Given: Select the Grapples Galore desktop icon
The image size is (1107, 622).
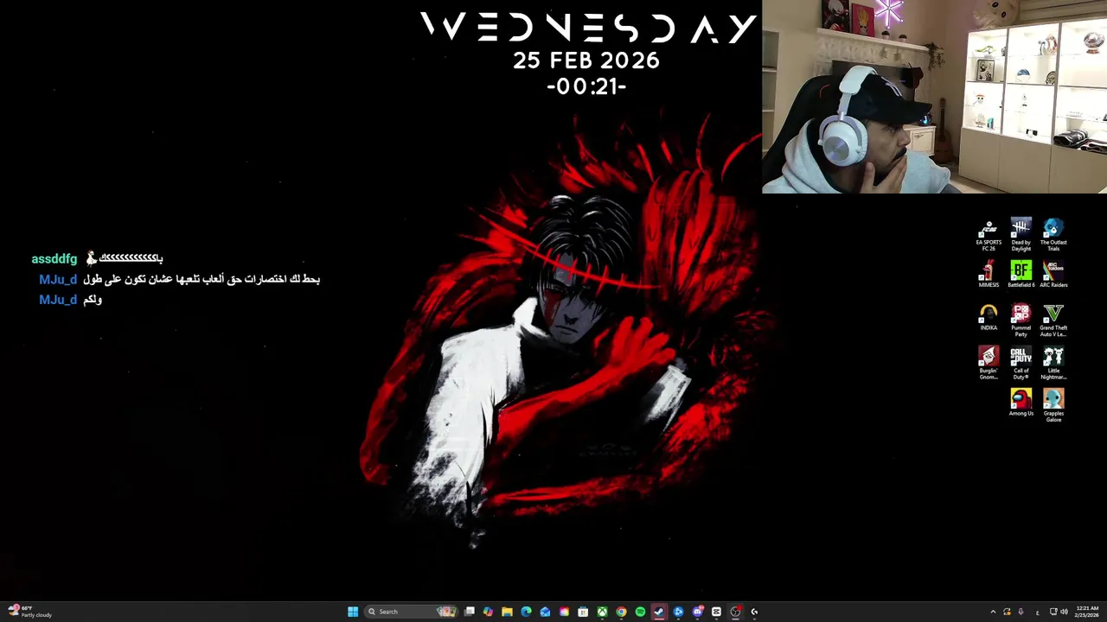Looking at the screenshot, I should click(1053, 405).
